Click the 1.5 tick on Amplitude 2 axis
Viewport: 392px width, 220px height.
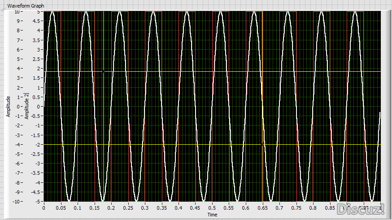tap(37, 78)
